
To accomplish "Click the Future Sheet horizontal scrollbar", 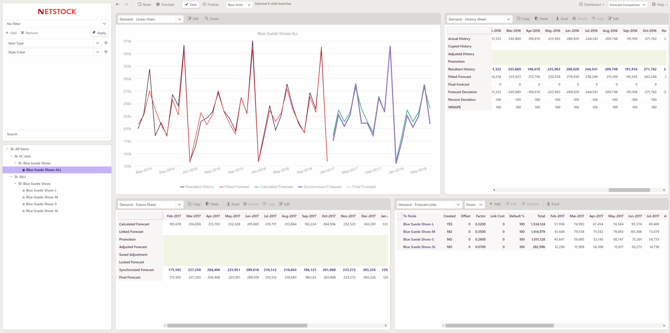I will [237, 326].
